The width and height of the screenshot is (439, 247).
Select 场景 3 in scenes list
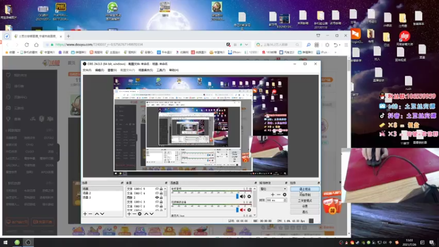tap(102, 198)
